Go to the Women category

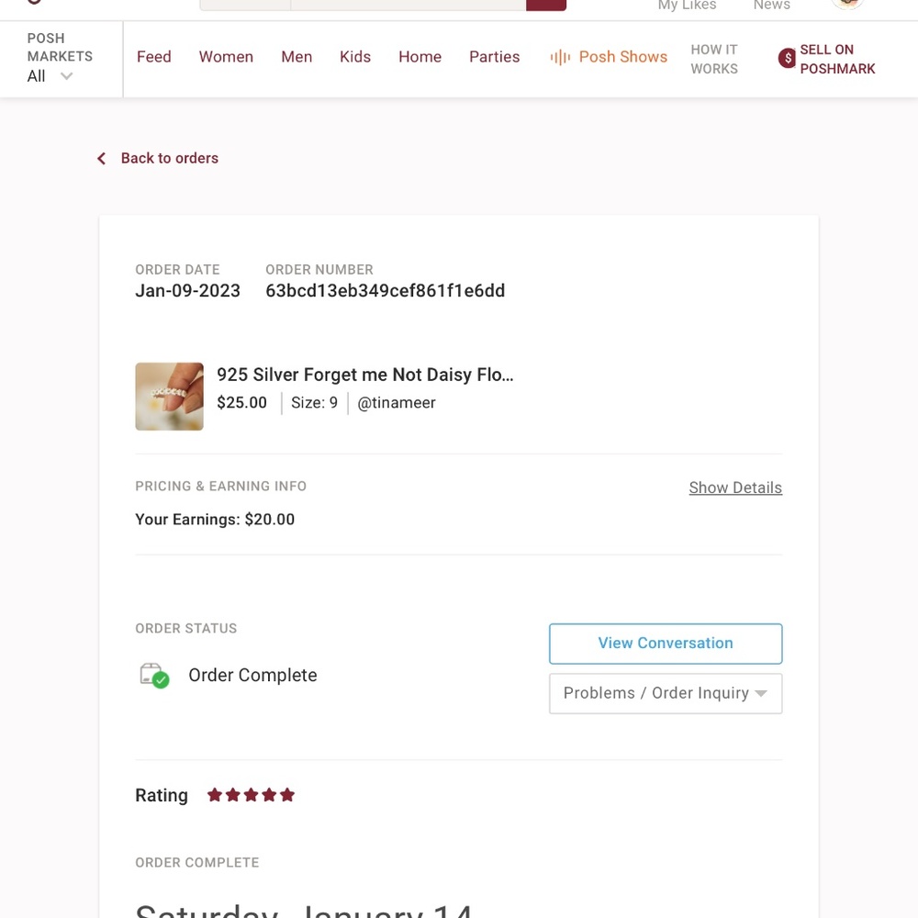(226, 57)
